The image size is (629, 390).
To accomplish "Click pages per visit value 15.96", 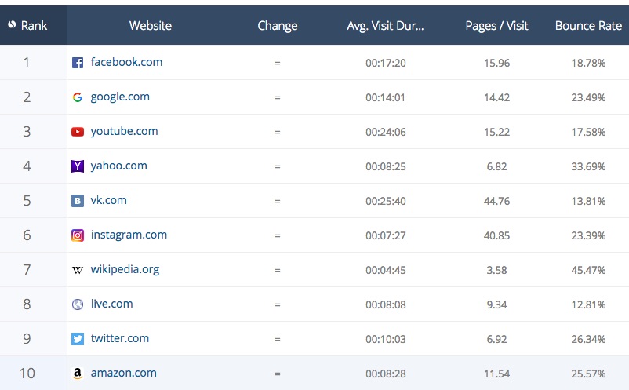I will (x=496, y=63).
